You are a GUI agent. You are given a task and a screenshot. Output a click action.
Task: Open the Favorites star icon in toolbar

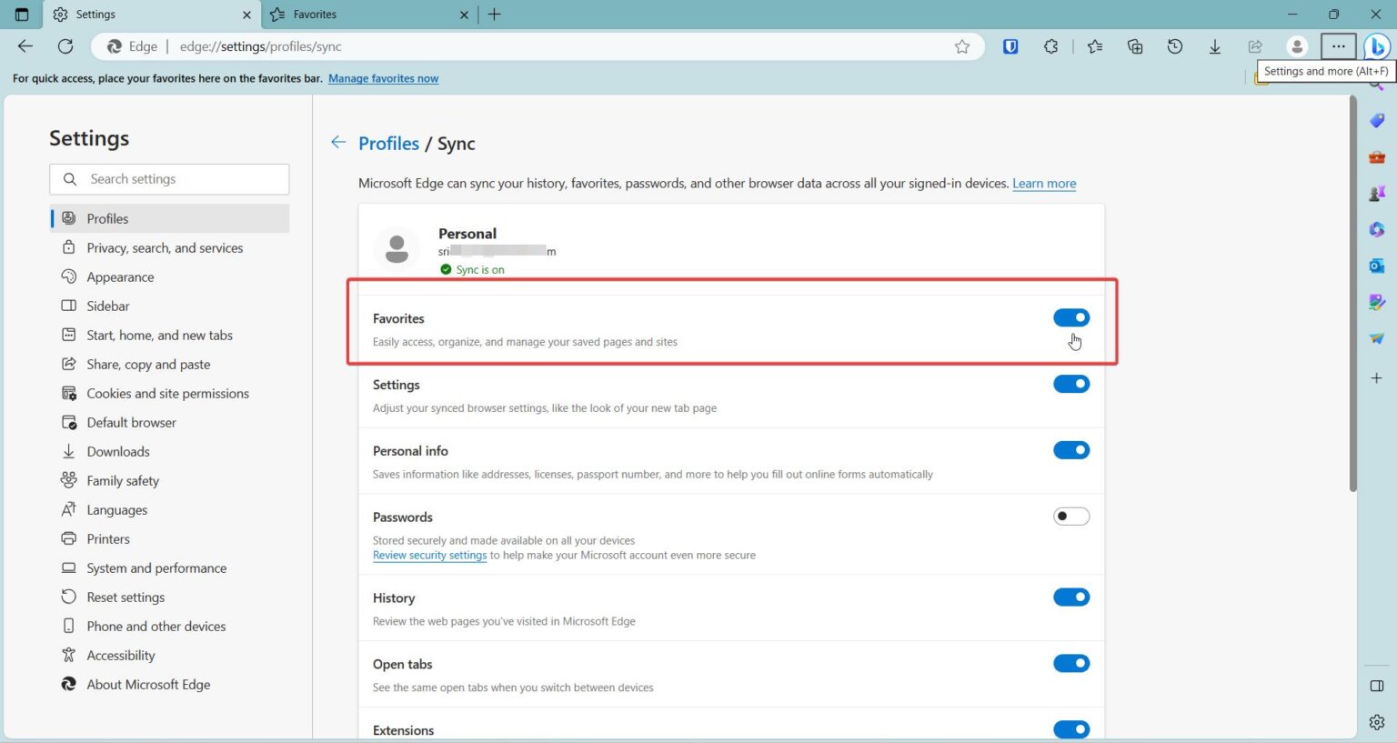pos(1094,46)
